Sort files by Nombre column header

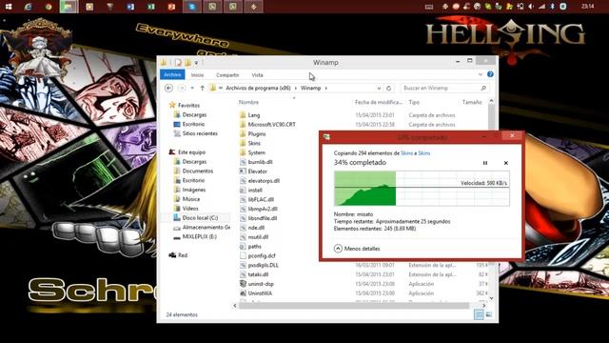[248, 102]
